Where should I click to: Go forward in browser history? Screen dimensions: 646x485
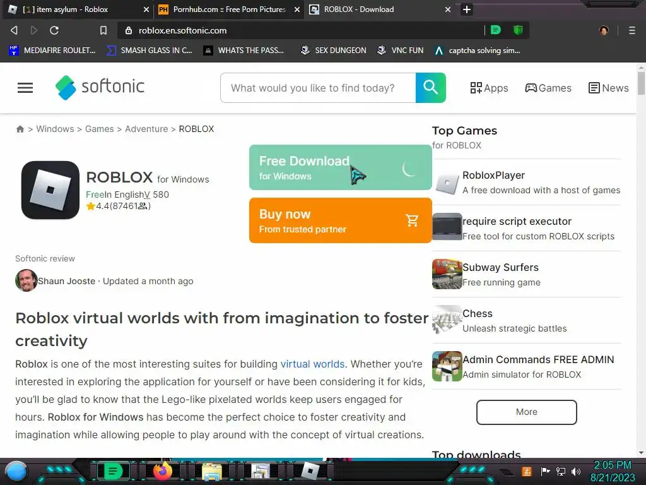(34, 30)
